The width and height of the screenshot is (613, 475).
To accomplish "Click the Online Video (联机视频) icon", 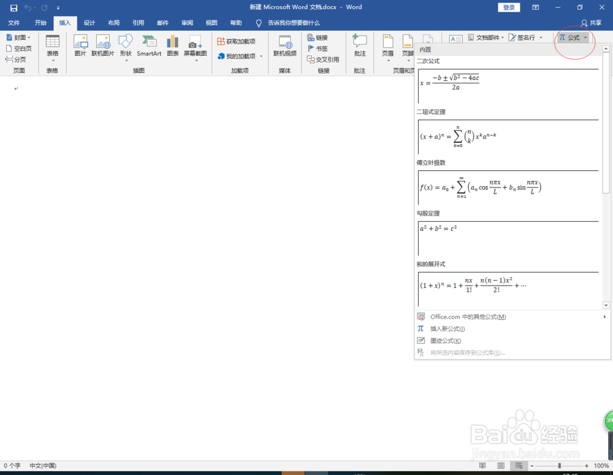I will [x=284, y=46].
